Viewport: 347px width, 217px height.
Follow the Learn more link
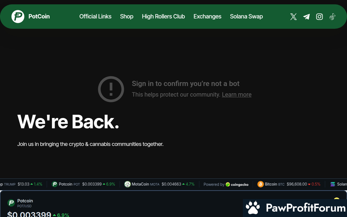click(237, 95)
